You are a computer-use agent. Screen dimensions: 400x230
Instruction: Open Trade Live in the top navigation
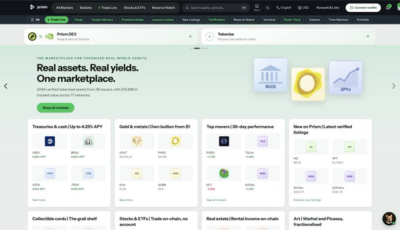108,8
